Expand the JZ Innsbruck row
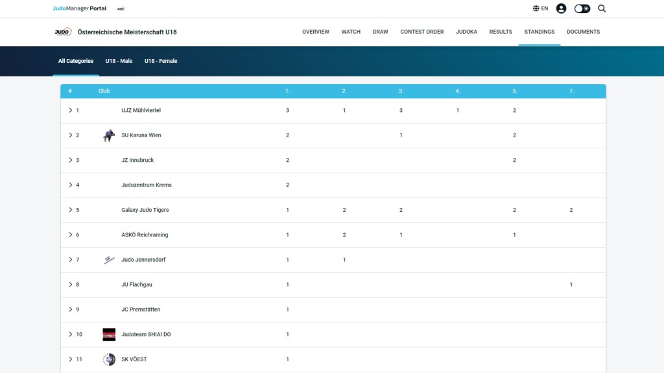Viewport: 664px width, 373px height. coord(71,160)
